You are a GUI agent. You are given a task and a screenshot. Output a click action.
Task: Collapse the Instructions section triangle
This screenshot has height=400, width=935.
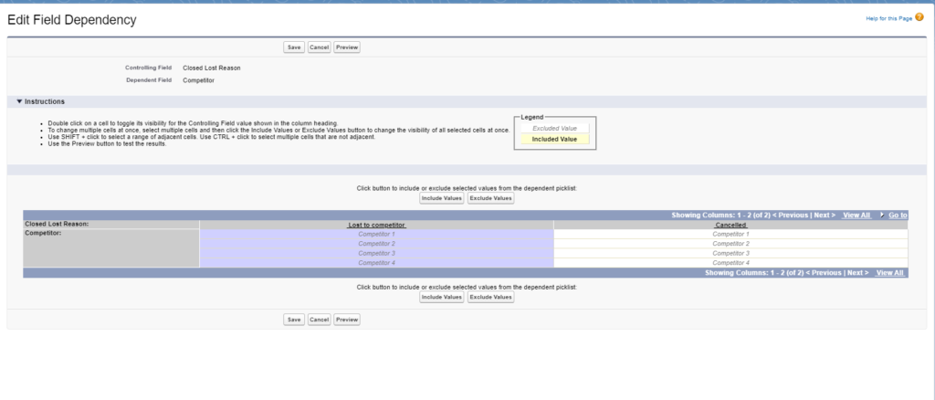(19, 102)
